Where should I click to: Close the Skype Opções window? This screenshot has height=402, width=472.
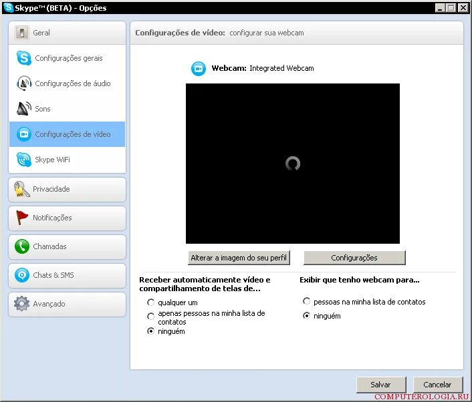click(x=463, y=8)
